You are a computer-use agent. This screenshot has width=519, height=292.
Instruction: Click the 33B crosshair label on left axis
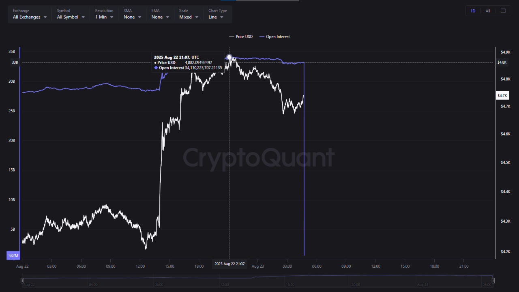[x=15, y=62]
